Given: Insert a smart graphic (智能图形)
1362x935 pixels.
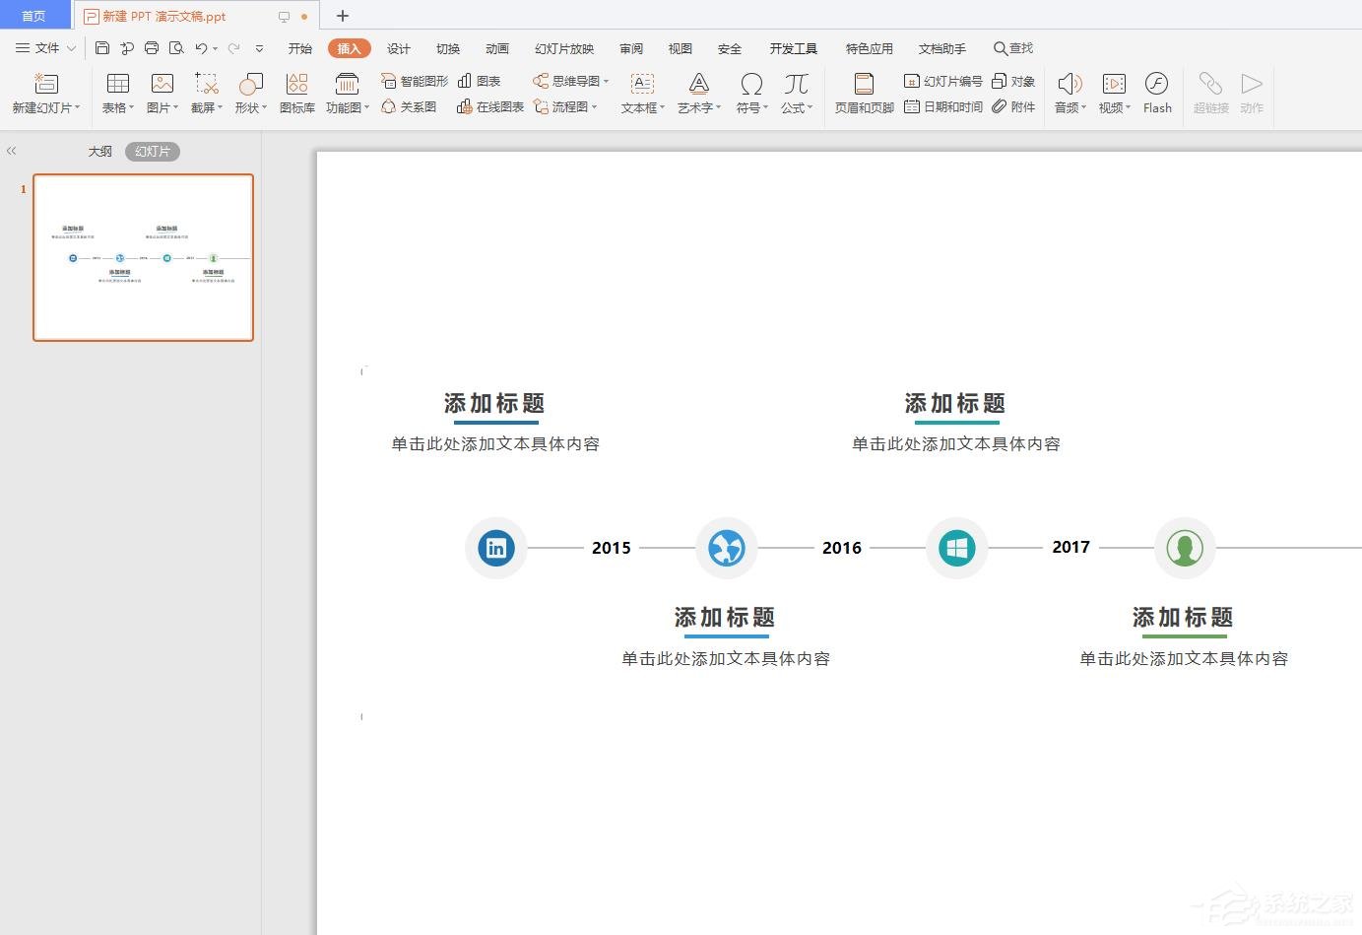Looking at the screenshot, I should [x=413, y=81].
